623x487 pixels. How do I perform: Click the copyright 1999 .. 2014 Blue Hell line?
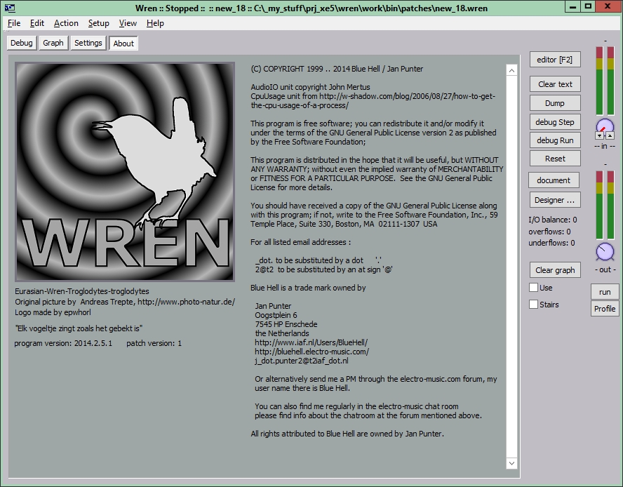[x=337, y=69]
